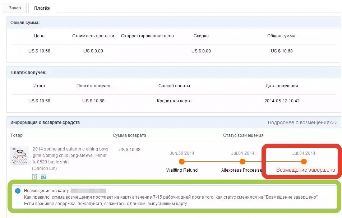The image size is (342, 218).
Task: Click the Возмещение завершено status text
Action: tap(305, 170)
